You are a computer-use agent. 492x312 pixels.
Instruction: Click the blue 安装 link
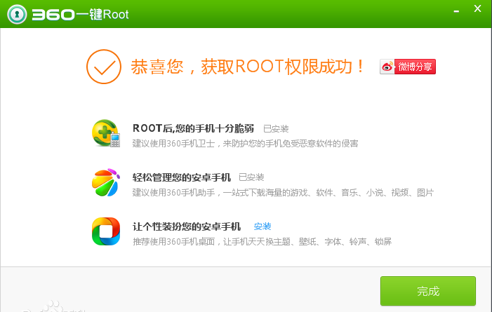coord(262,226)
